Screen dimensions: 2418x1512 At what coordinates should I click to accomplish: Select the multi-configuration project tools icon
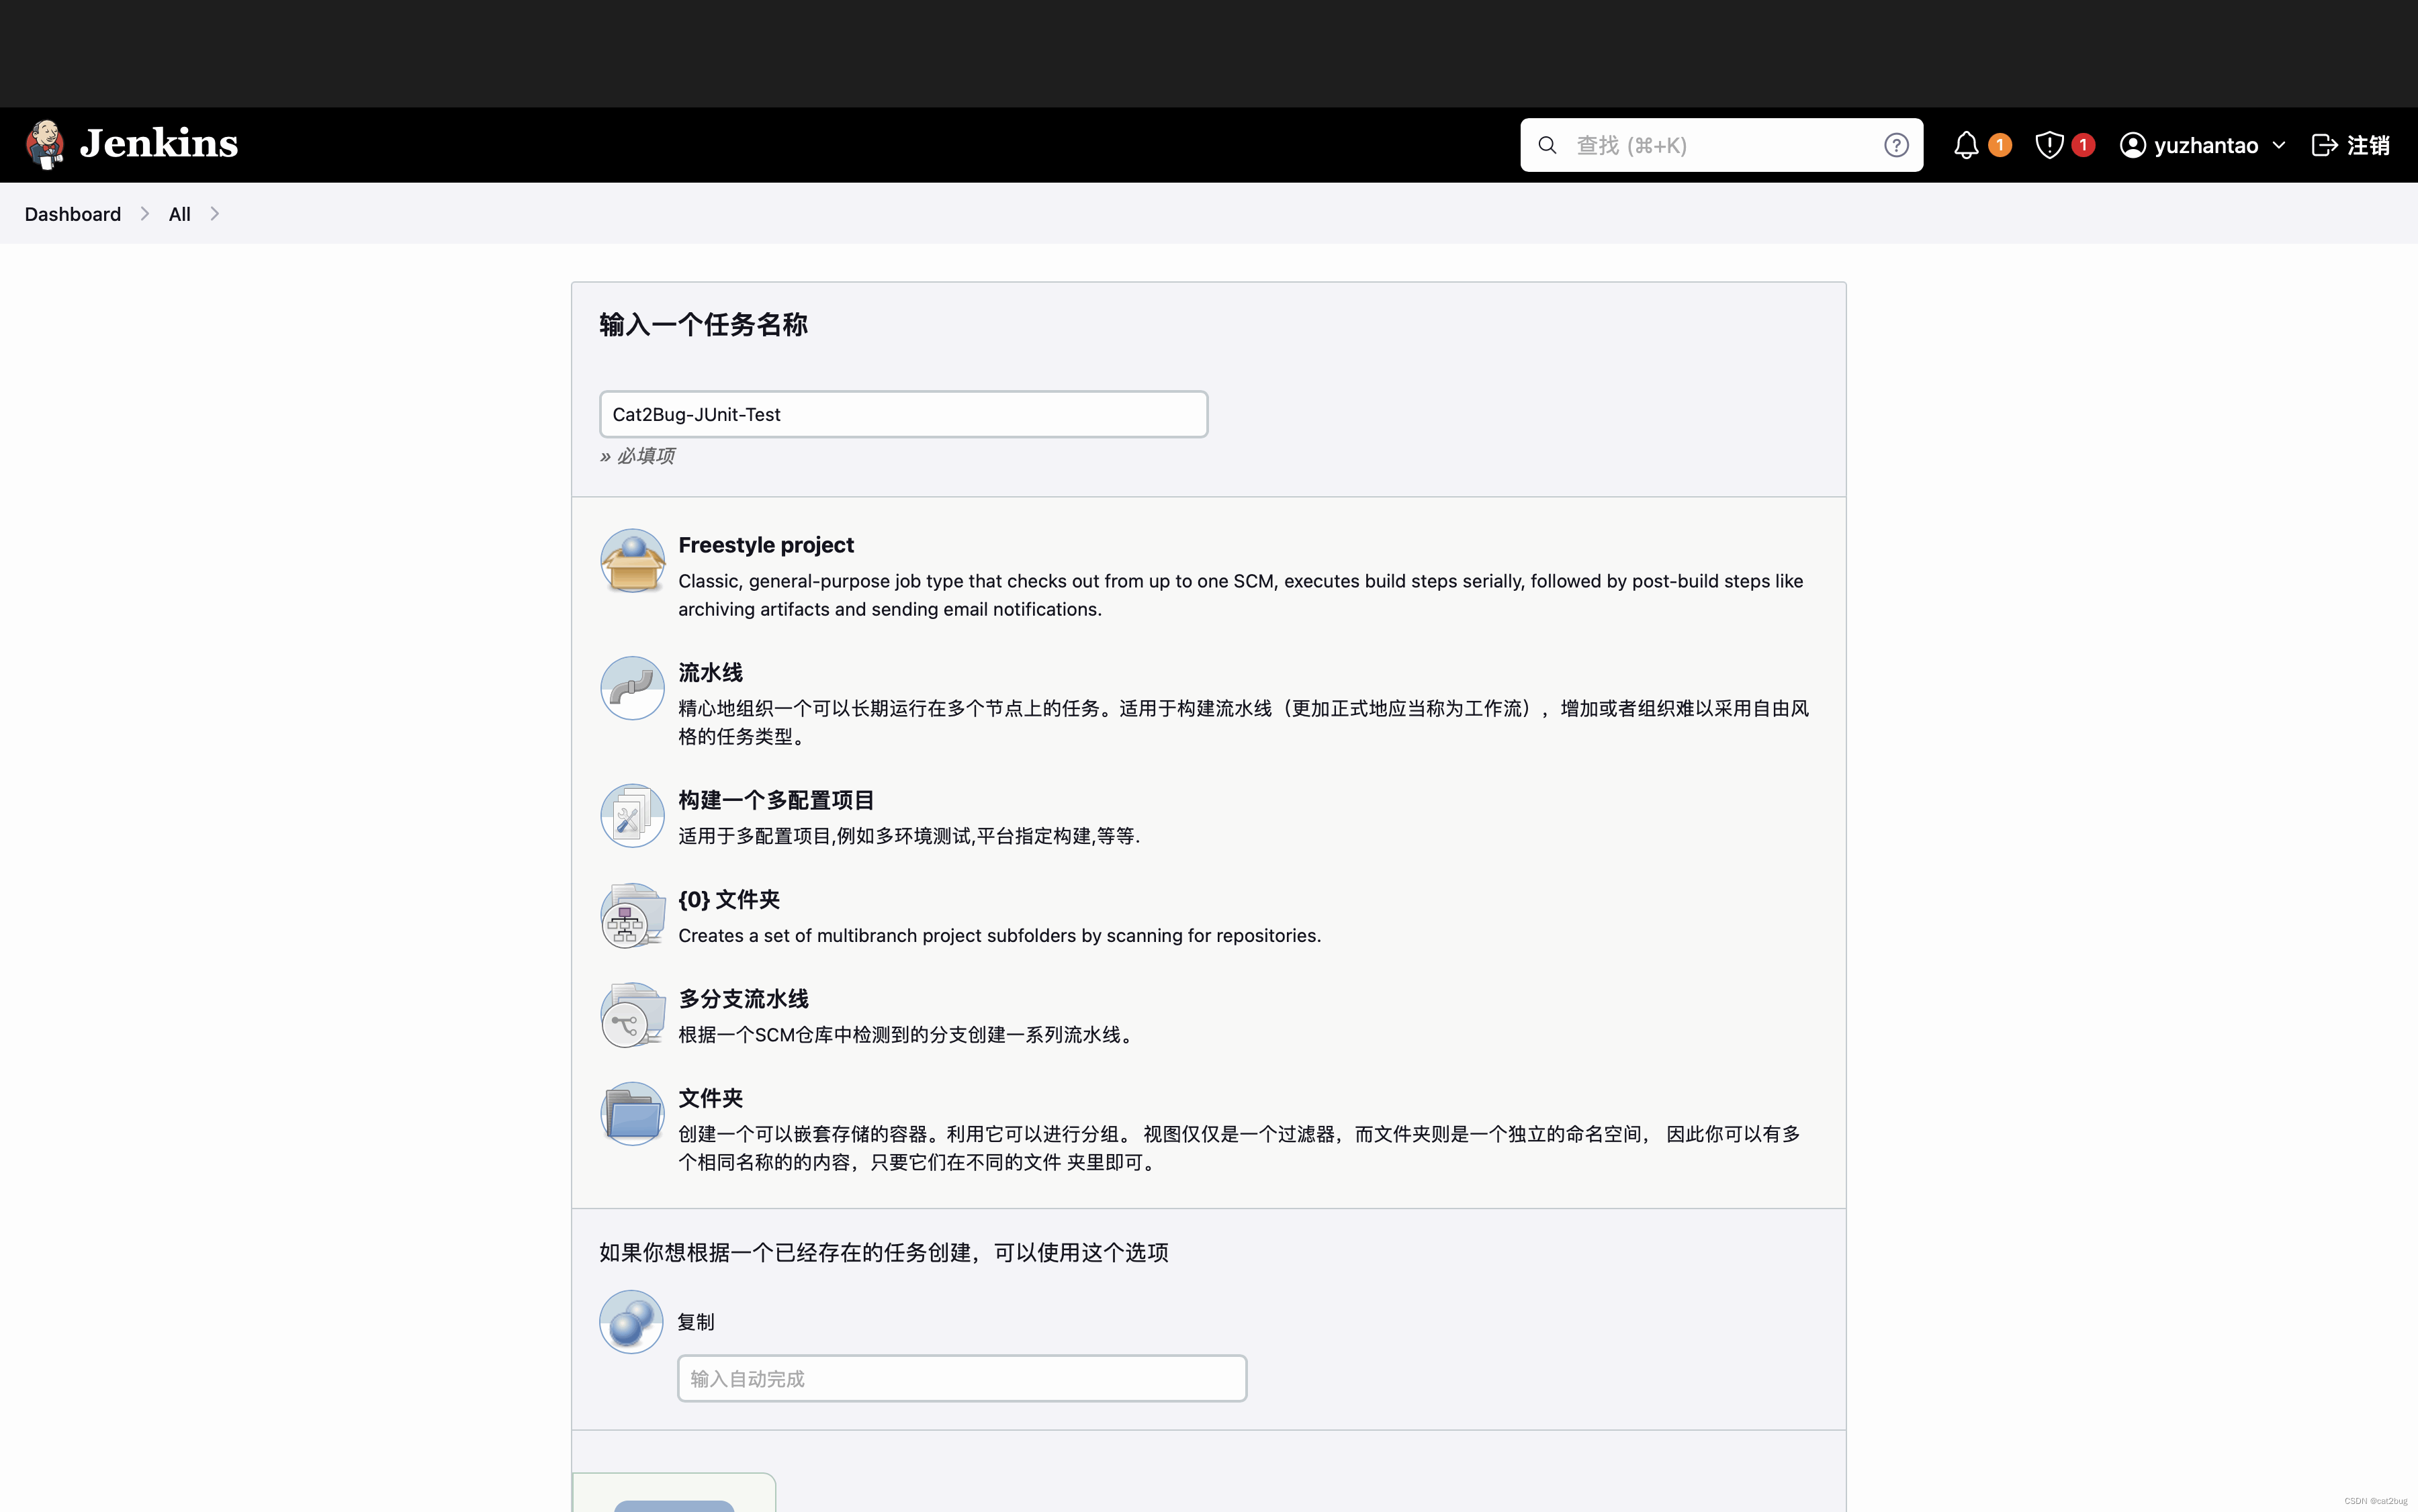tap(631, 815)
